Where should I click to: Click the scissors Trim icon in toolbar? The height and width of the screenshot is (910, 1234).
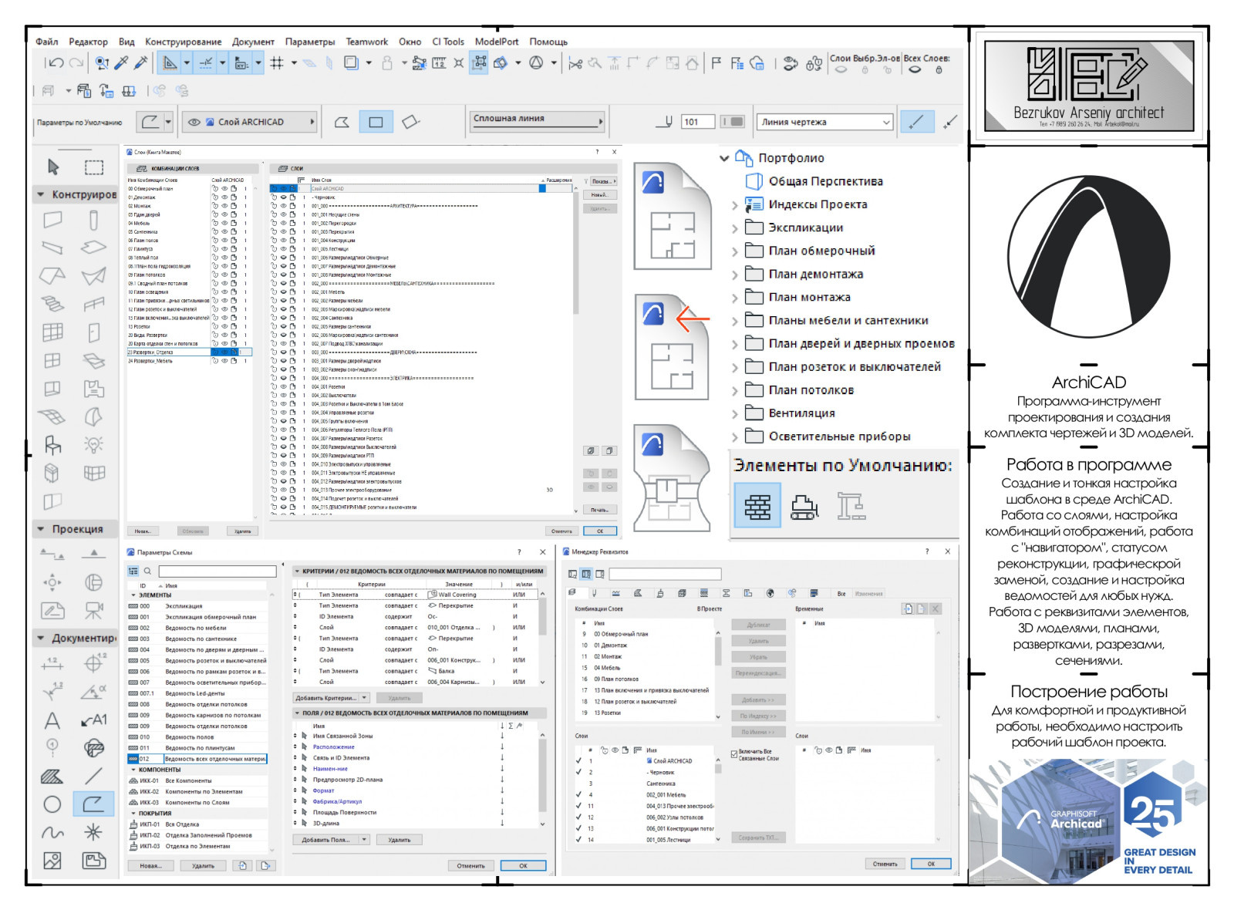tap(575, 63)
